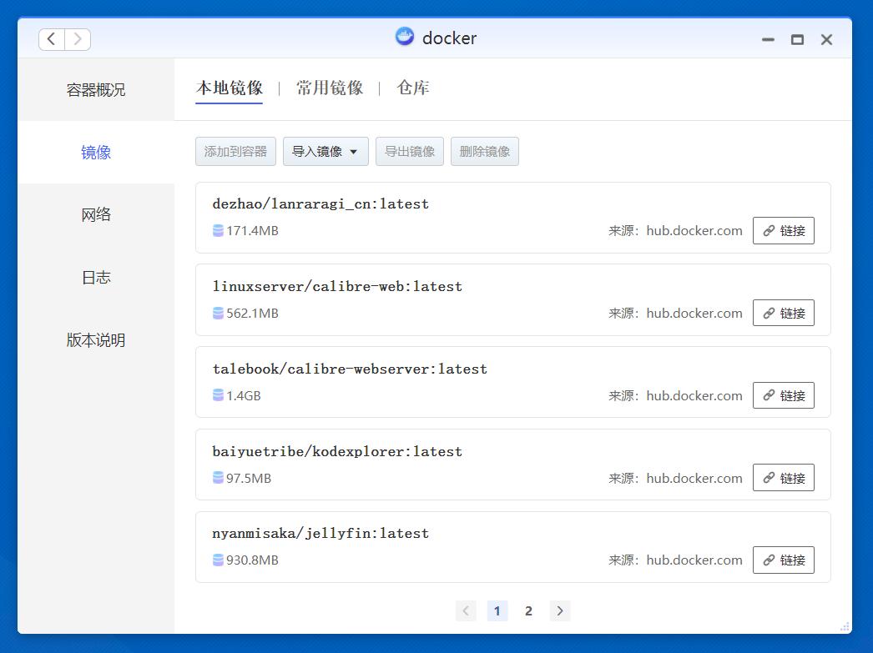Click the 导出镜像 export button

409,151
